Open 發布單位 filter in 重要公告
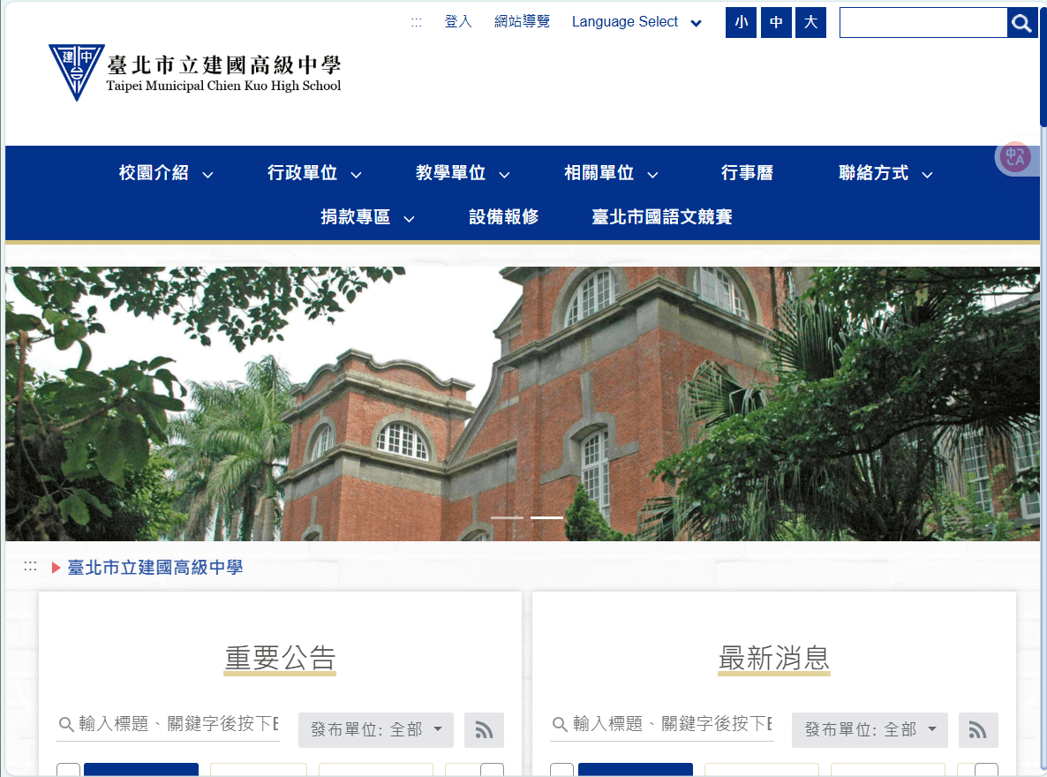 click(376, 729)
